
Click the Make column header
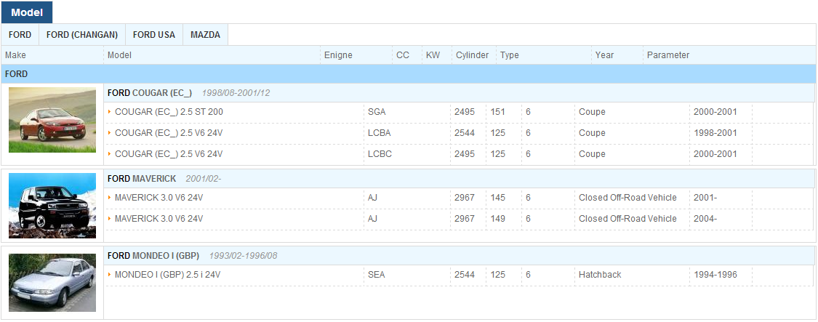[x=16, y=55]
